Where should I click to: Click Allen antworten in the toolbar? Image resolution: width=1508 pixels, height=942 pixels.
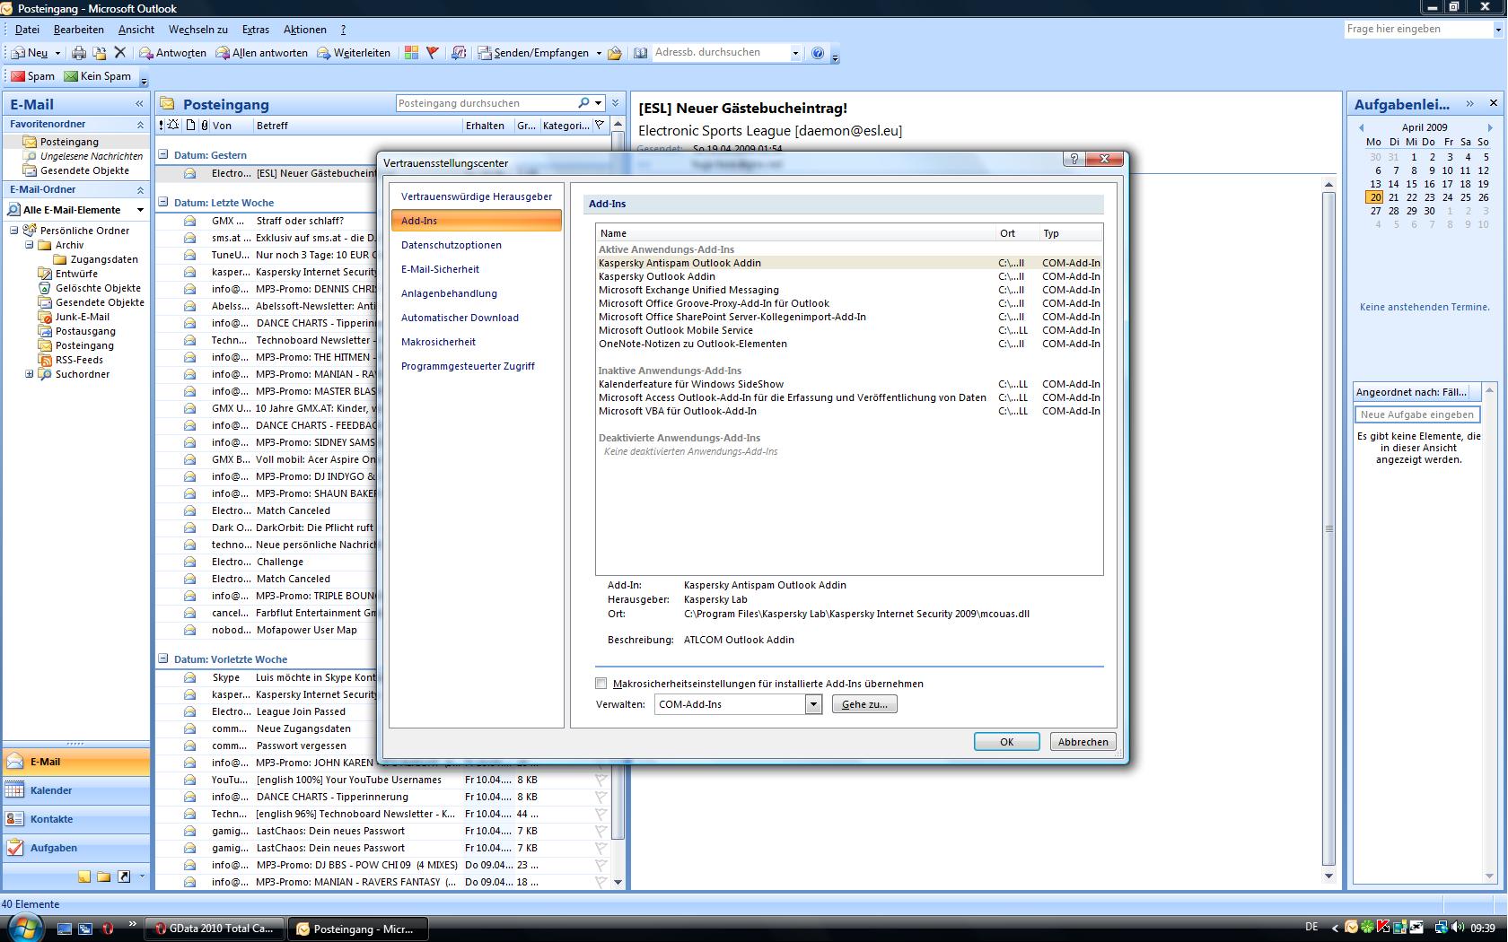point(261,53)
